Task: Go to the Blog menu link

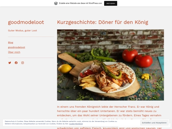Action: pyautogui.click(x=11, y=43)
